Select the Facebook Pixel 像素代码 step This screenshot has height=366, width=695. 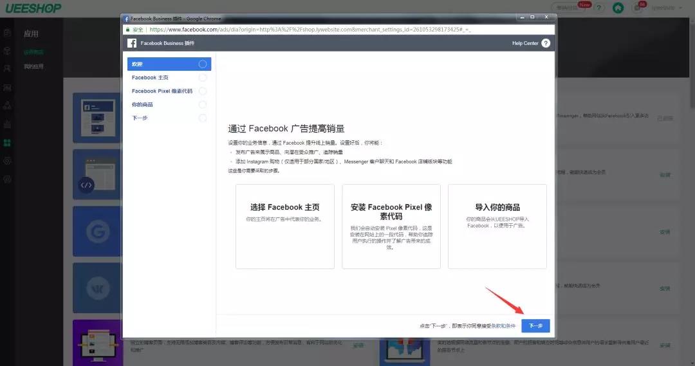(169, 91)
